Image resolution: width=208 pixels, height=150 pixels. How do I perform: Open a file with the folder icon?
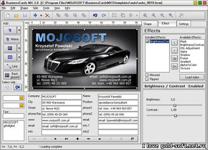pos(16,15)
